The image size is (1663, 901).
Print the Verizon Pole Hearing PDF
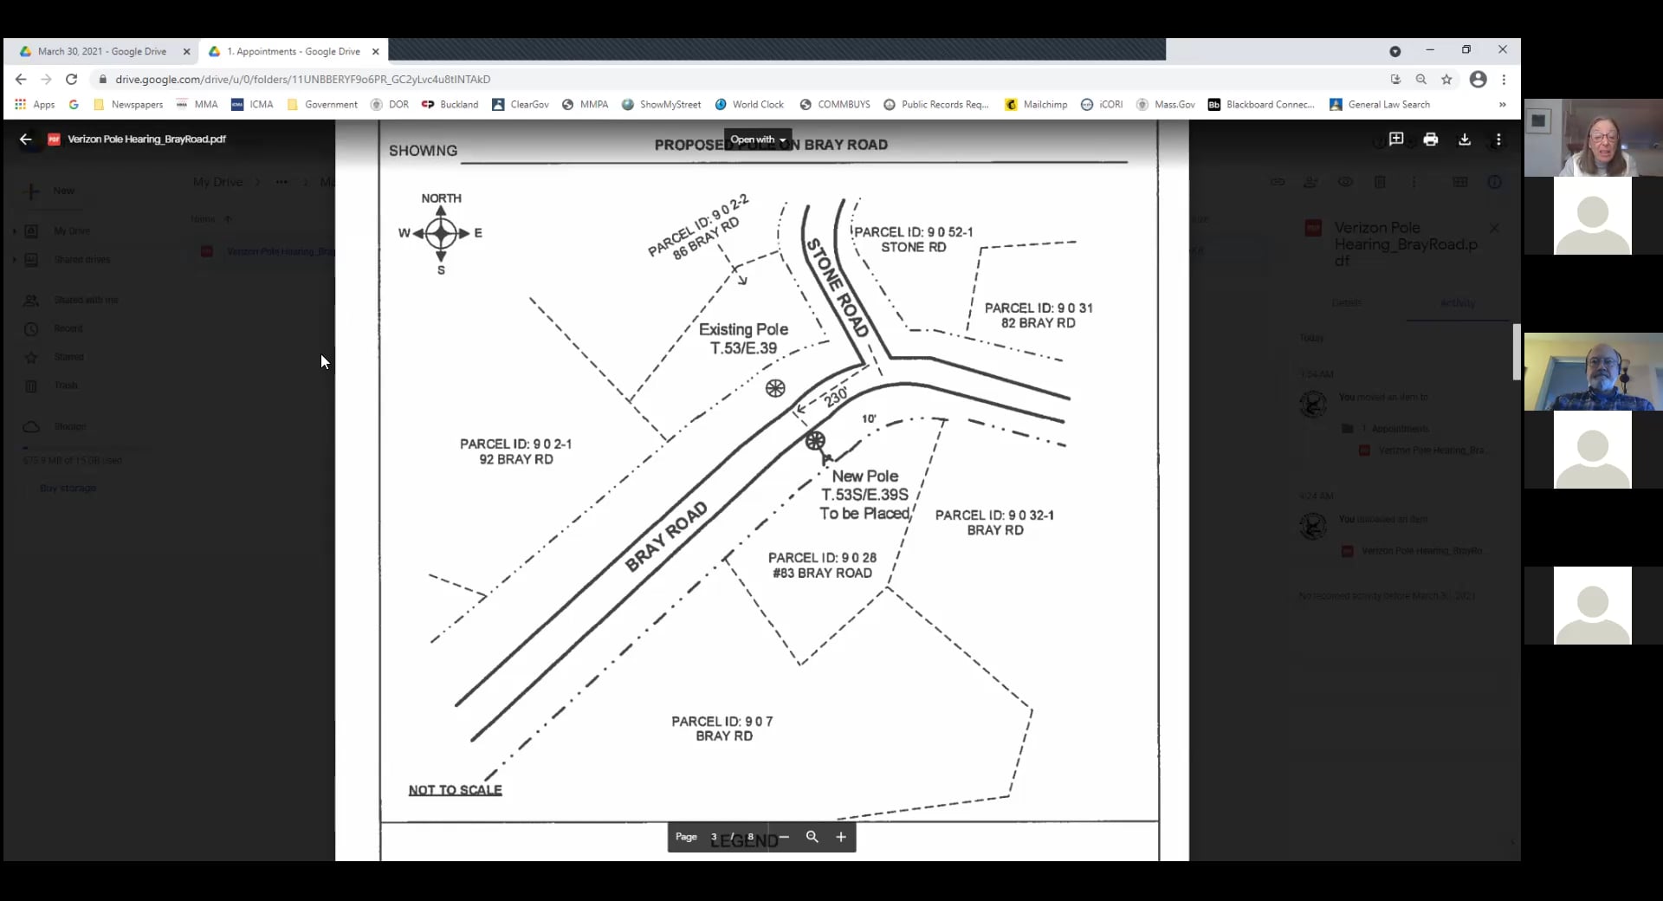pos(1431,139)
